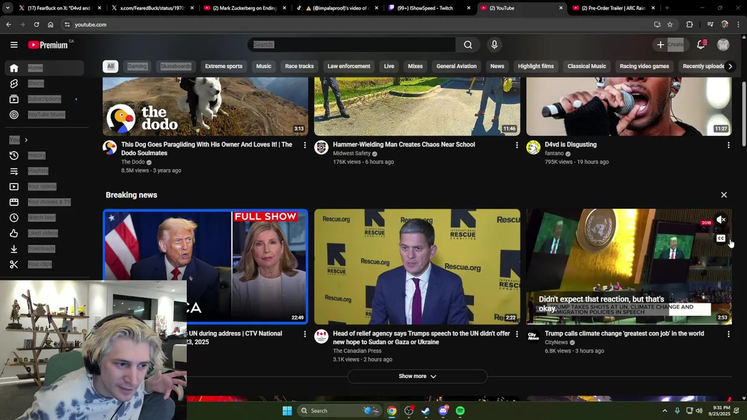
Task: Switch to the ISHowSpeed Twitch tab
Action: coord(430,8)
